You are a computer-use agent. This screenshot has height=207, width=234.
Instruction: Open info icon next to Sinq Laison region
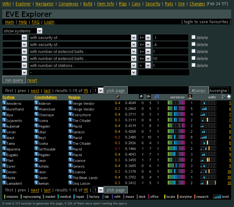tap(71, 183)
